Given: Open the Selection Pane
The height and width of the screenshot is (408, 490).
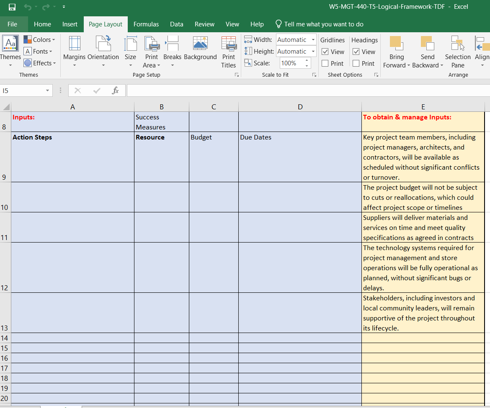Looking at the screenshot, I should tap(457, 50).
